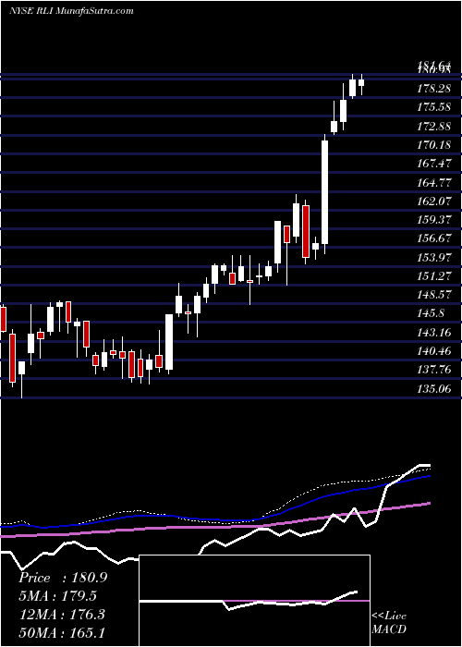Select the 170.18 price axis label
This screenshot has width=462, height=647.
(x=432, y=145)
